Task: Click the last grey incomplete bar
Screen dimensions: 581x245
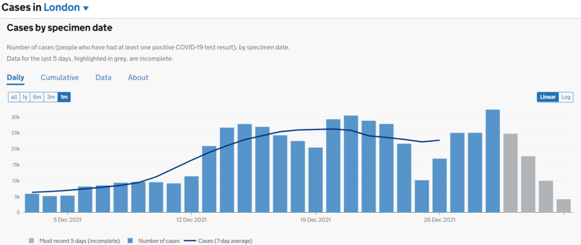Action: (x=563, y=206)
